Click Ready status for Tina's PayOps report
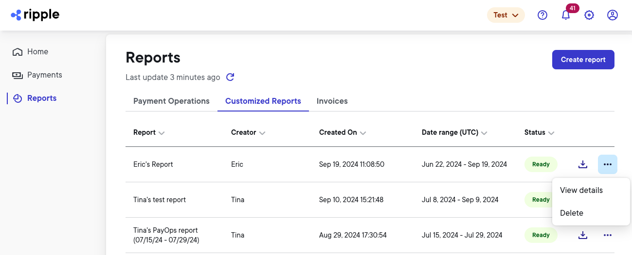 (541, 235)
